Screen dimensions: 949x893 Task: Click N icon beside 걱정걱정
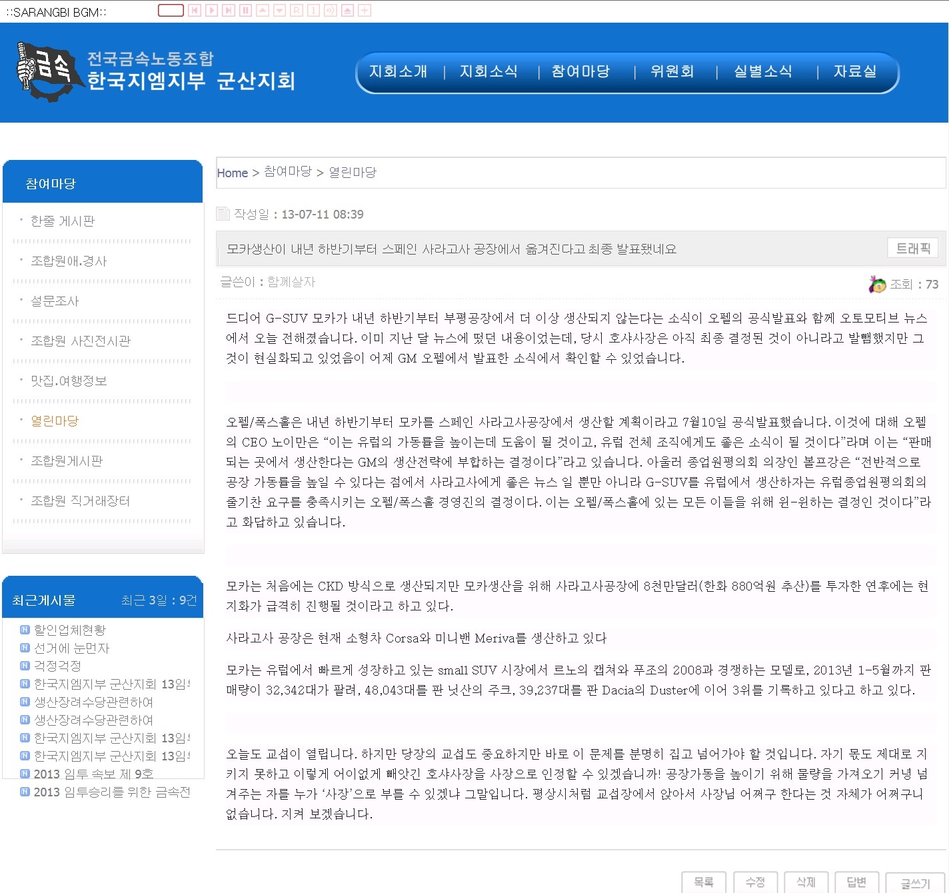pyautogui.click(x=25, y=666)
